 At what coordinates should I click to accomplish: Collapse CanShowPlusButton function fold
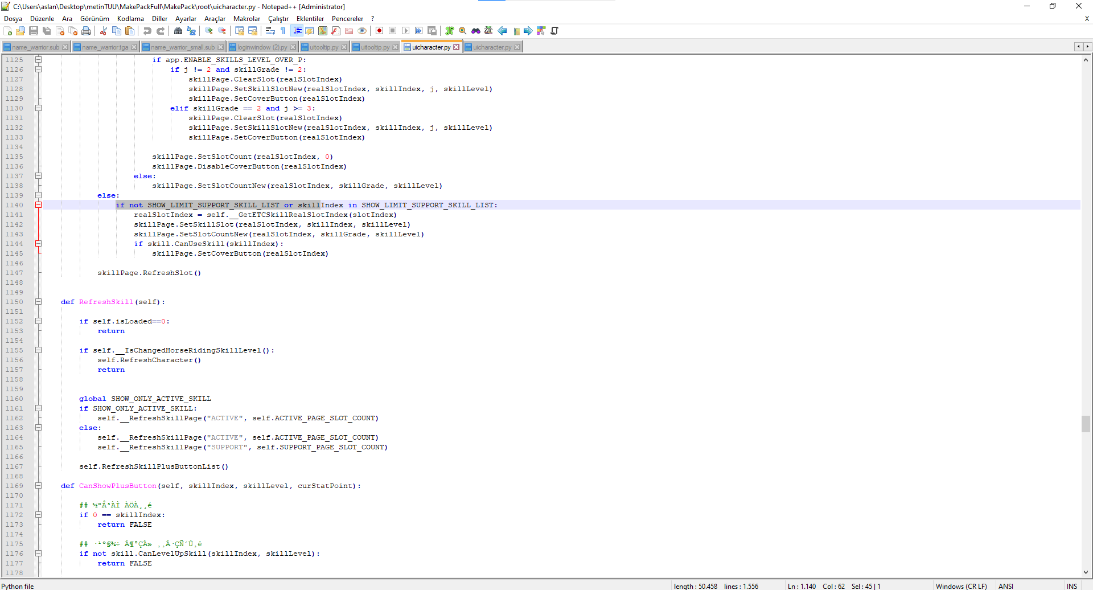click(39, 486)
